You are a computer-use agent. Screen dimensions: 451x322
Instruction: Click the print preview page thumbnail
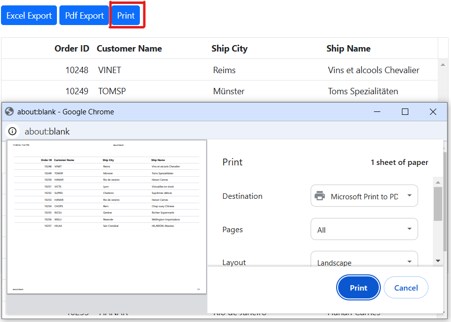click(107, 217)
